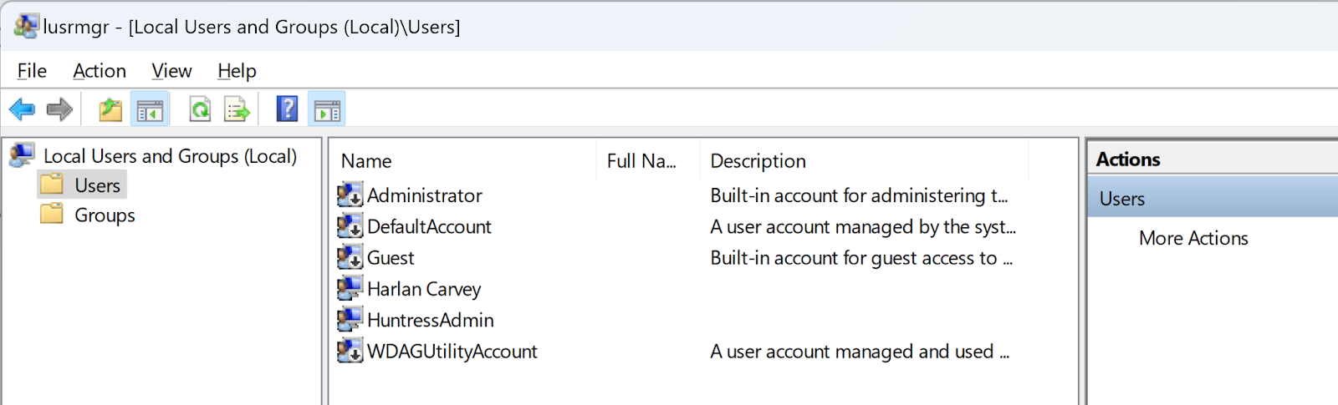Toggle the Show/Hide Console Tree icon

point(151,109)
